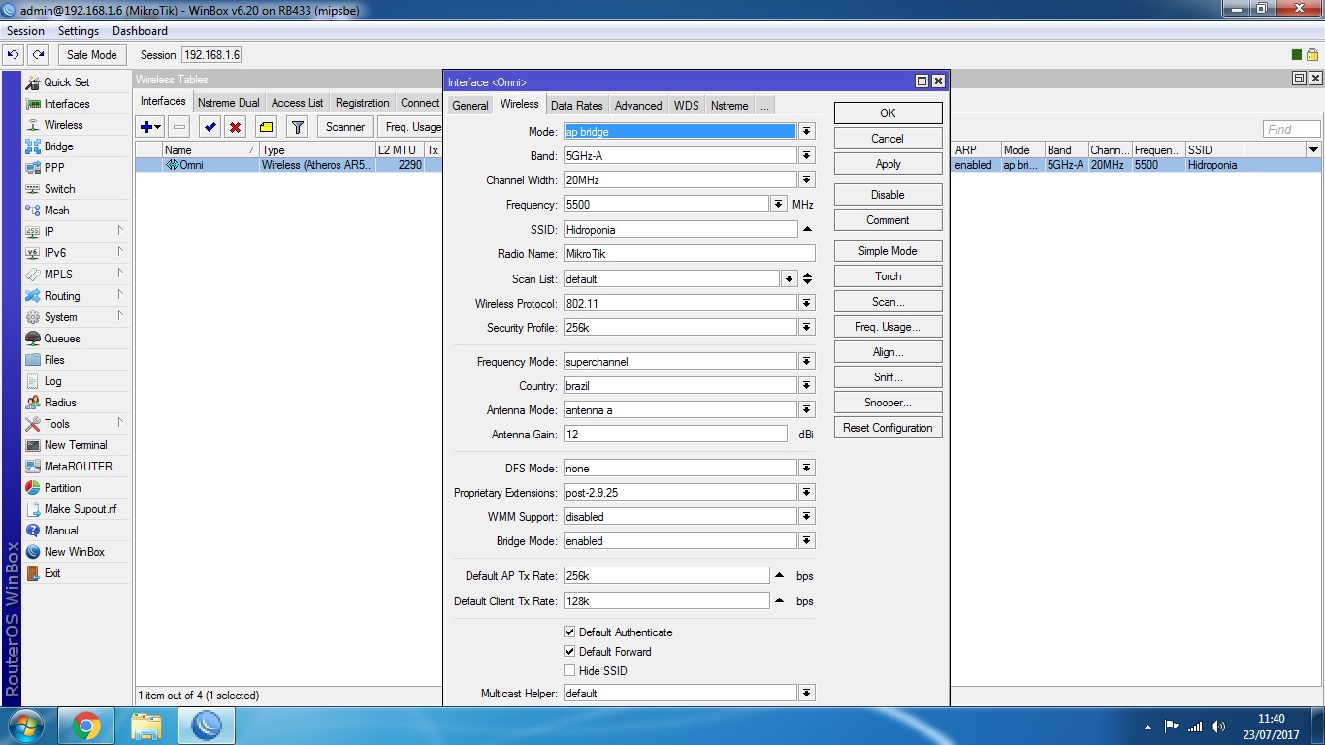The height and width of the screenshot is (745, 1325).
Task: Expand the Antenna Mode dropdown
Action: (x=806, y=410)
